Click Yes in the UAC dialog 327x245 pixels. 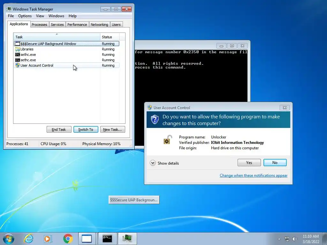click(x=249, y=162)
